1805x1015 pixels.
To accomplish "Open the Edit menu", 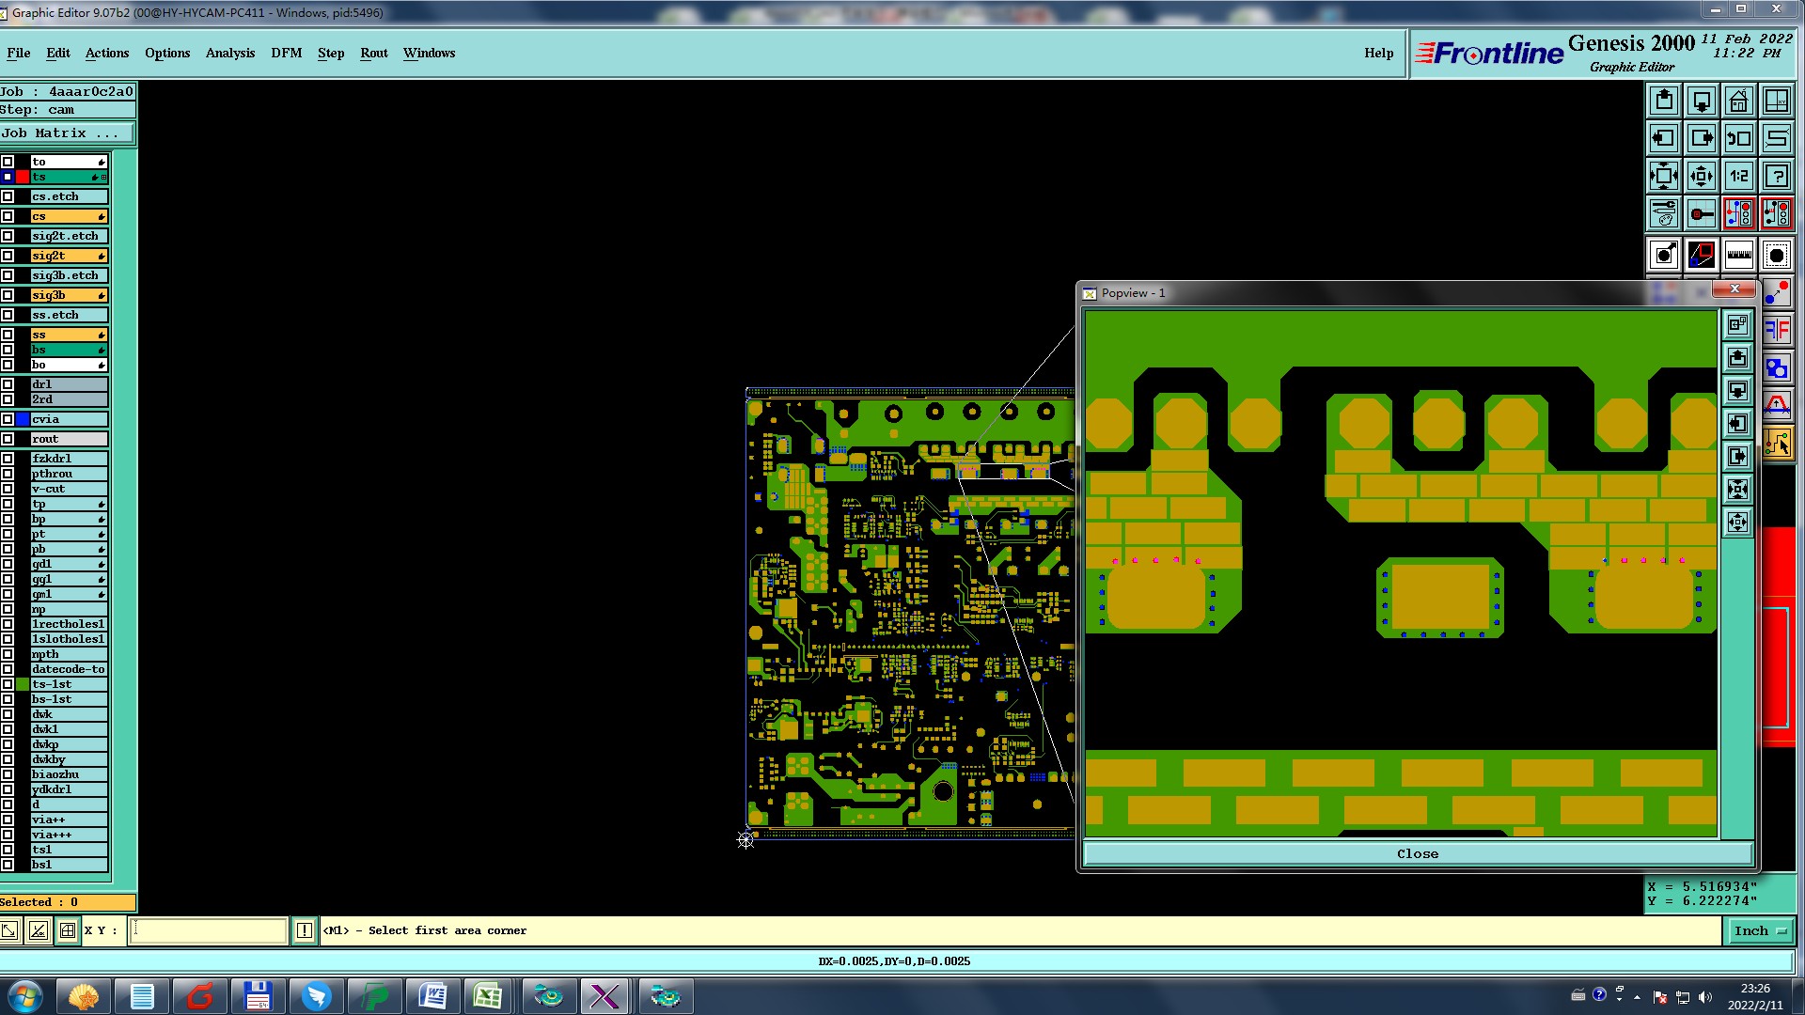I will point(58,53).
